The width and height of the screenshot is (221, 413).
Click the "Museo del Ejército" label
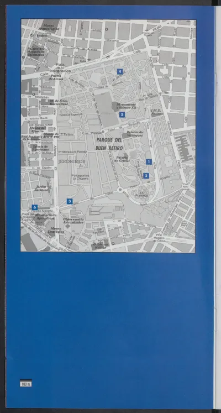tap(38, 129)
